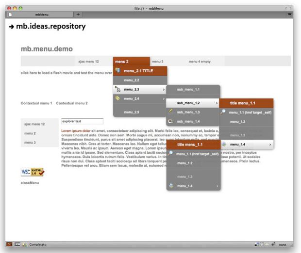Click the Contextual menu 2 link

tap(72, 103)
